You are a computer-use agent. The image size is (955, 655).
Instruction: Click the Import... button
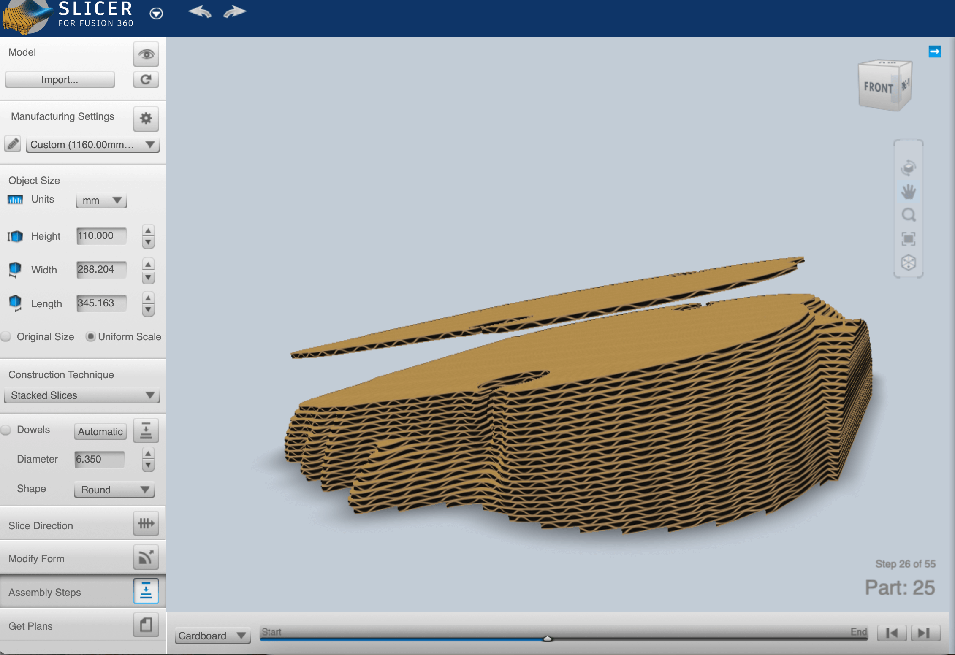(x=60, y=79)
